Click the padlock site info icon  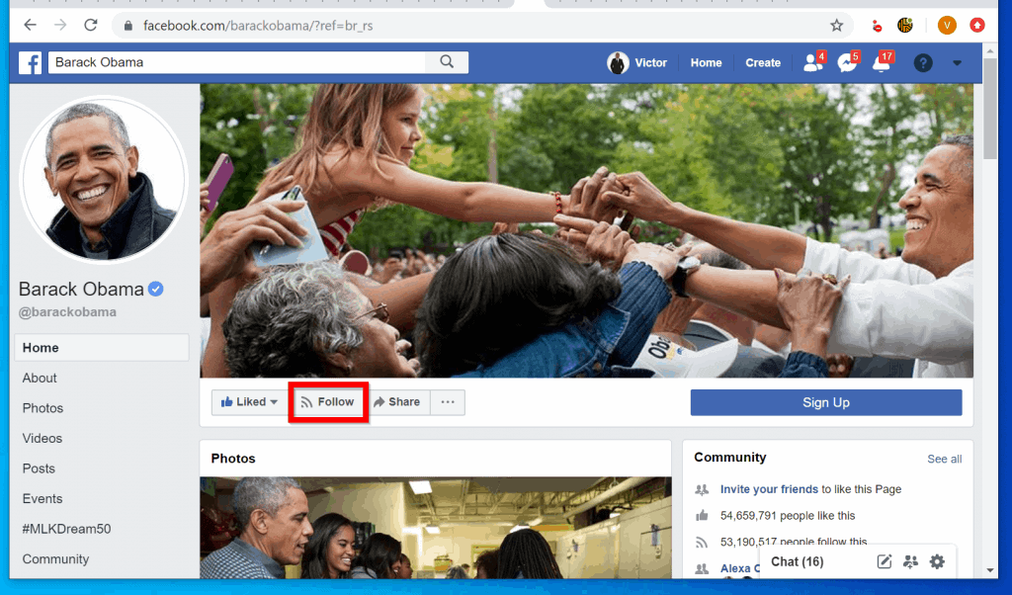pyautogui.click(x=127, y=26)
